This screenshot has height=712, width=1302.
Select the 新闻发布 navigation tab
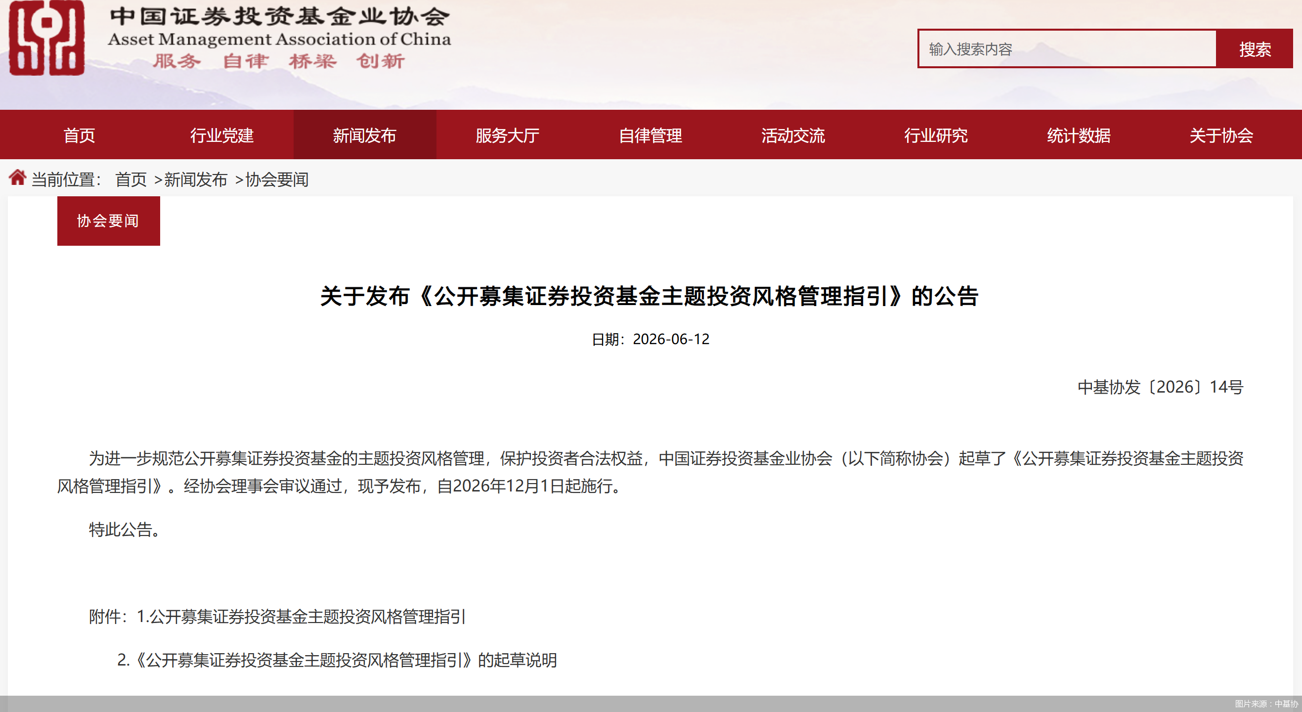(364, 135)
